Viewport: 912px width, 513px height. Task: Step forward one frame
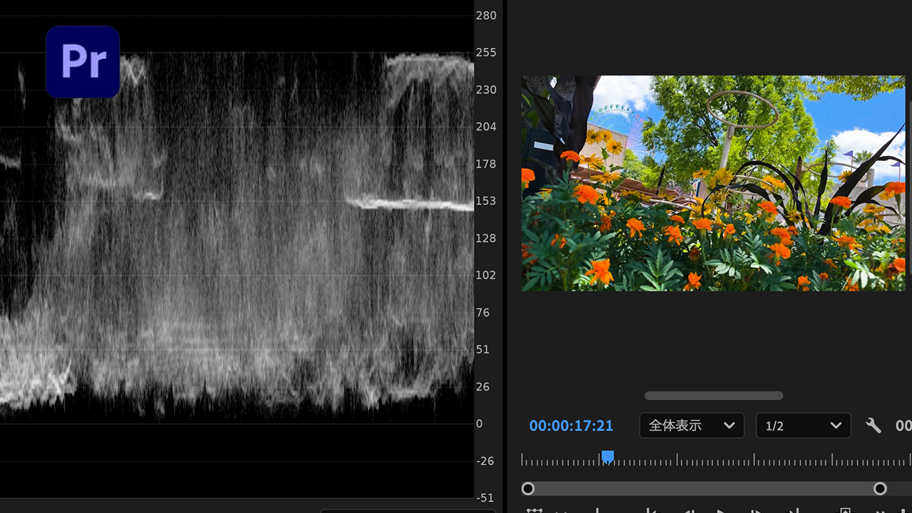(756, 510)
